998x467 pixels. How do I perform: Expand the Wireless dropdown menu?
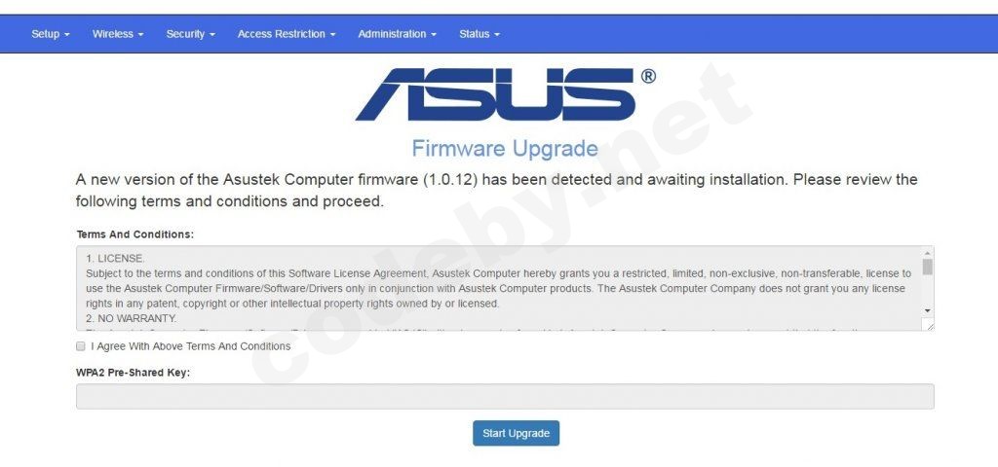click(118, 34)
